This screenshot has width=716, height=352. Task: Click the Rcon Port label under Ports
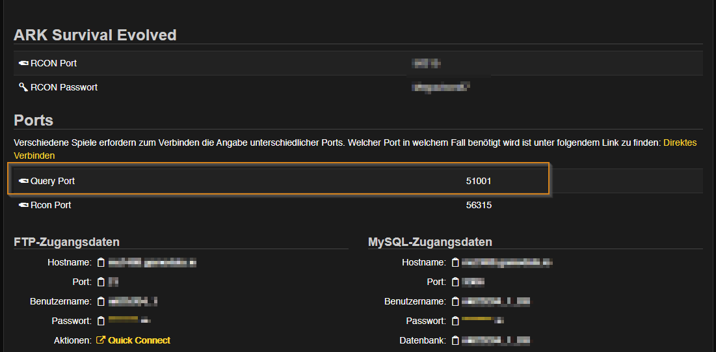(x=51, y=206)
